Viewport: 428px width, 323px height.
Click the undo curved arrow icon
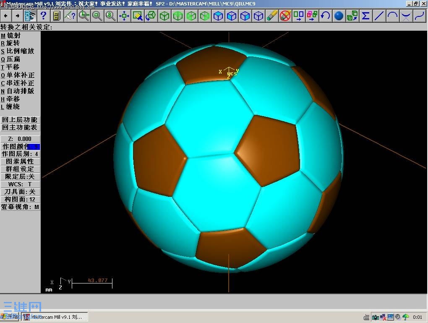[325, 16]
